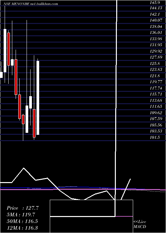Viewport: 166px width, 233px height.
Task: Select the 140.07 price axis label
Action: pyautogui.click(x=156, y=20)
